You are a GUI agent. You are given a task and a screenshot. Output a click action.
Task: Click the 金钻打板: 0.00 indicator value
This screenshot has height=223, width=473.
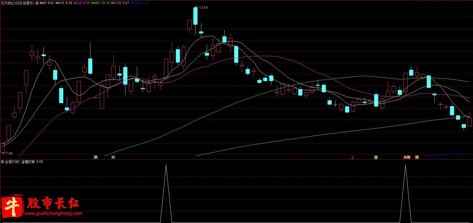point(32,162)
